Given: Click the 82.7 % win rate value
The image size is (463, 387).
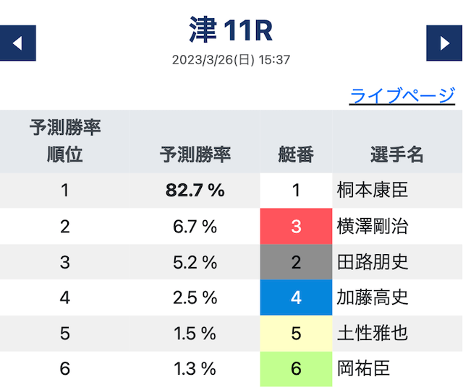Looking at the screenshot, I should click(x=195, y=190).
